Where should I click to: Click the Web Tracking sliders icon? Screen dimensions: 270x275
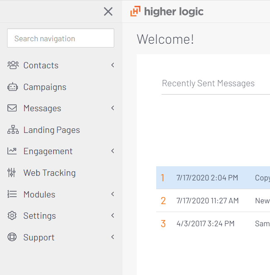click(12, 172)
